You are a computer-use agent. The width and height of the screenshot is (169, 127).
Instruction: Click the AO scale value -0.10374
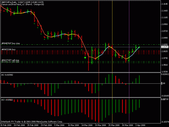click(x=165, y=122)
